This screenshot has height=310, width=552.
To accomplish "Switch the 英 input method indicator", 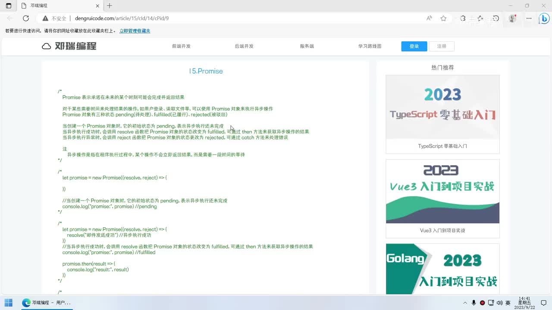I will click(x=508, y=303).
